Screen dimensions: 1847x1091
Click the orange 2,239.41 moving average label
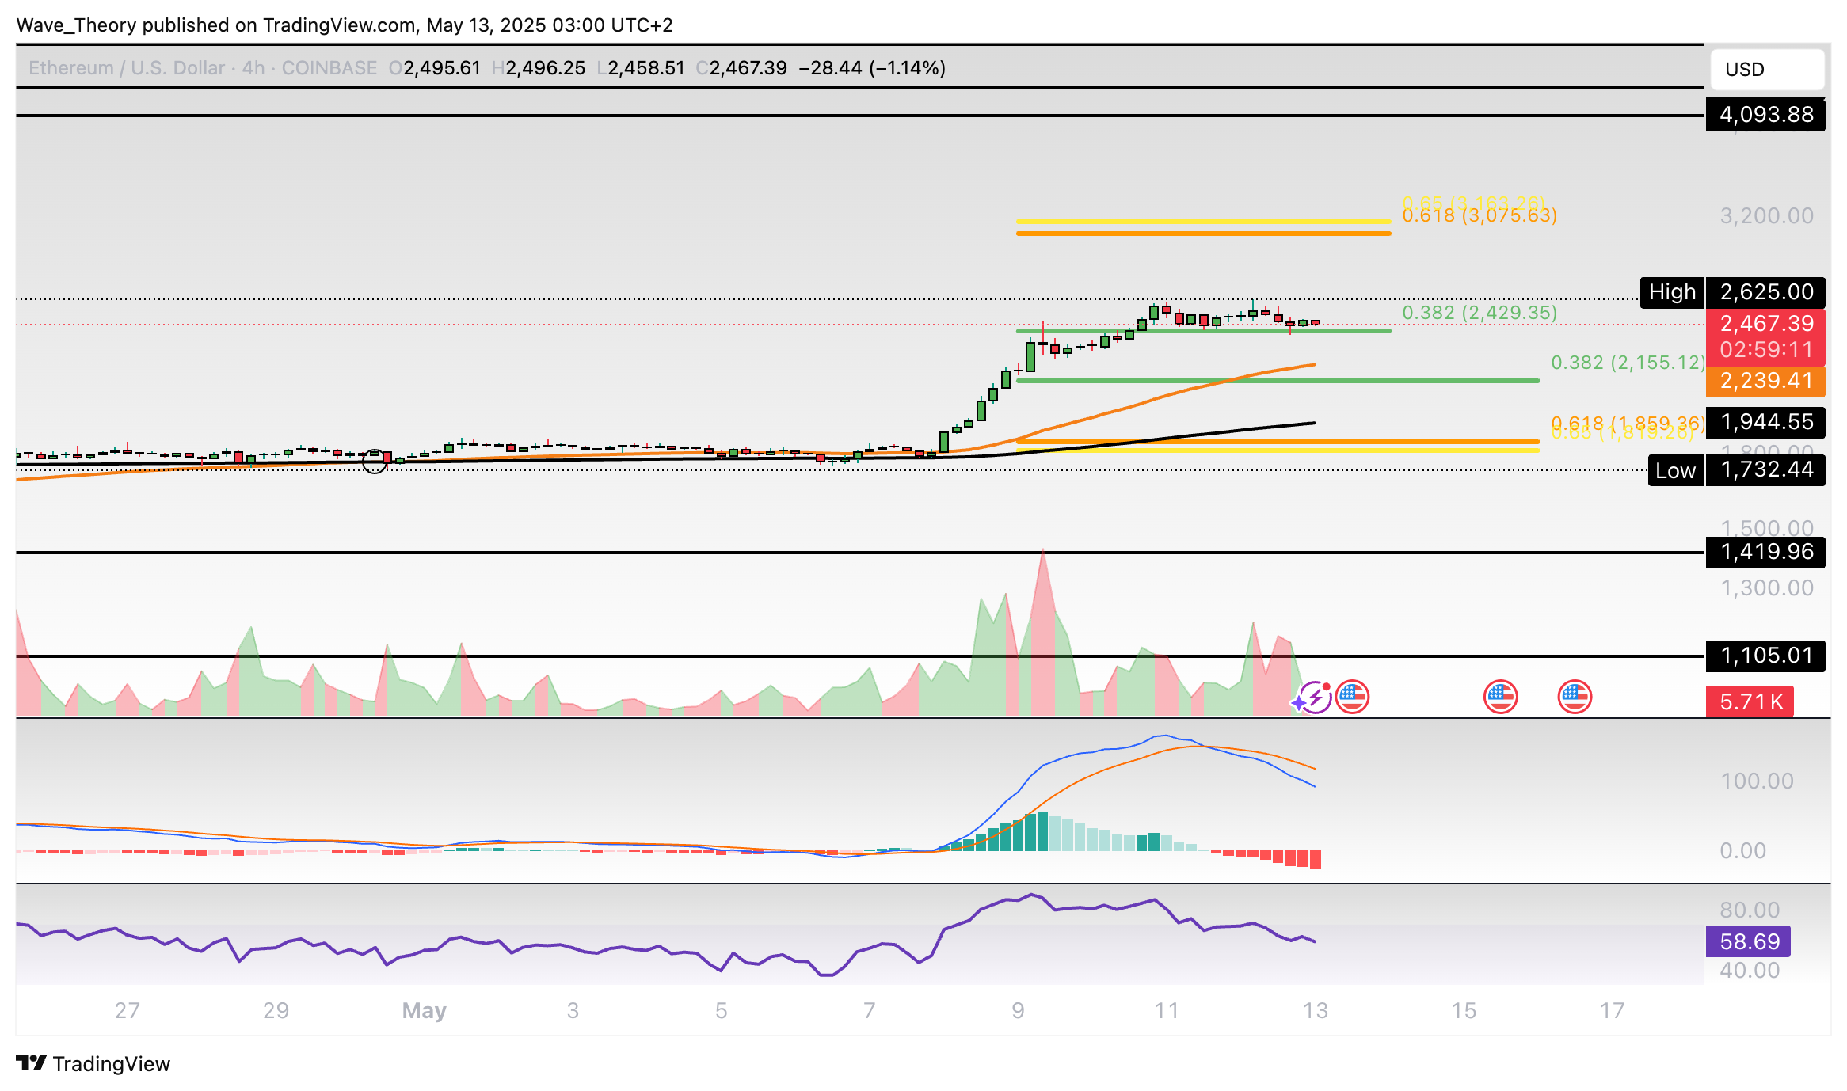pyautogui.click(x=1765, y=381)
